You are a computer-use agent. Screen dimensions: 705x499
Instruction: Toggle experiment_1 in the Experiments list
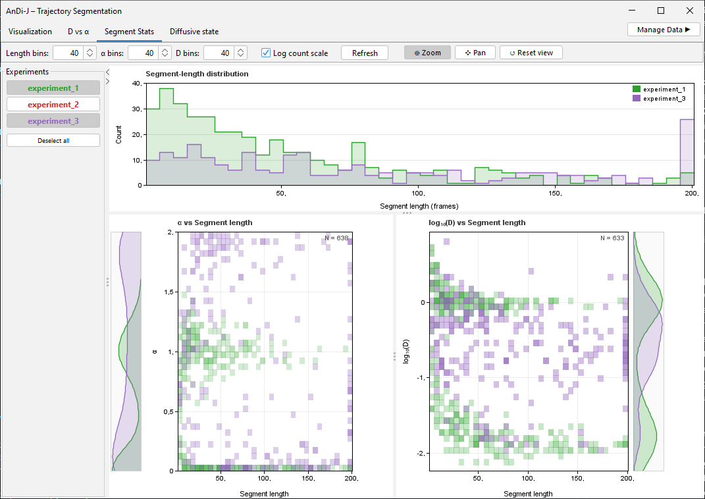pyautogui.click(x=53, y=88)
